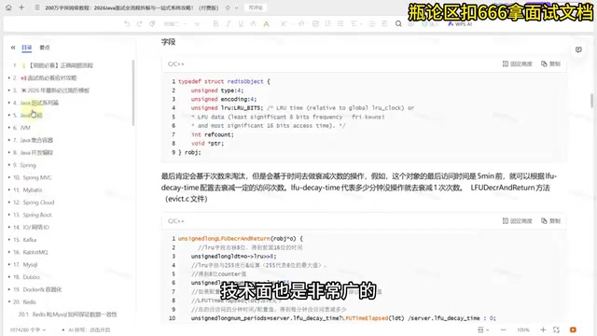Open WPS AI assistant
Image resolution: width=597 pixels, height=336 pixels.
tap(460, 23)
